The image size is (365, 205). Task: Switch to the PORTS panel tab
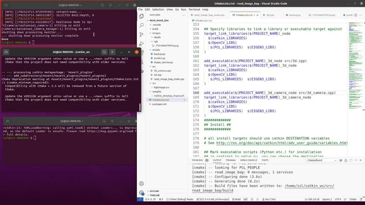coord(265,161)
